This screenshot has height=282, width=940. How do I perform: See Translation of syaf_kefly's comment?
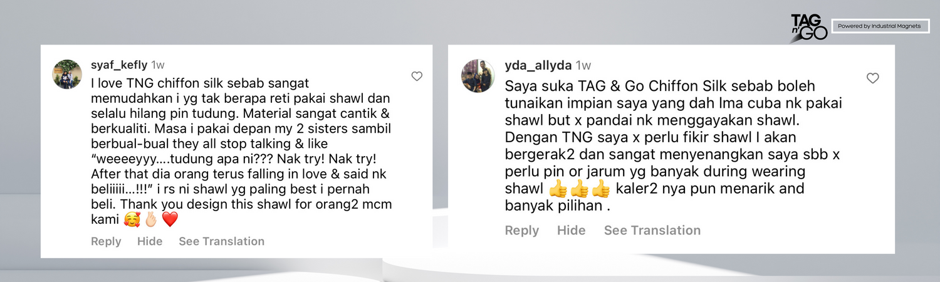(222, 241)
